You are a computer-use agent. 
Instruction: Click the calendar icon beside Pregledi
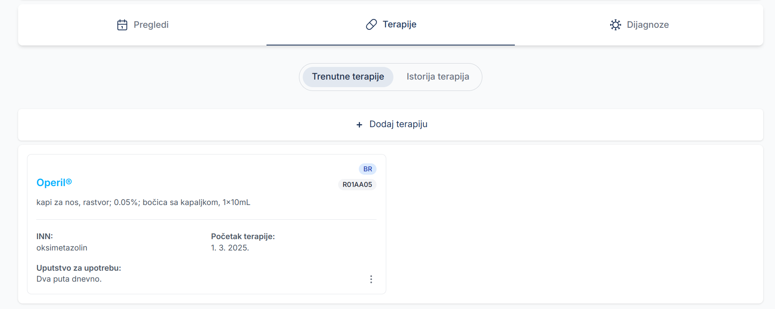coord(122,25)
